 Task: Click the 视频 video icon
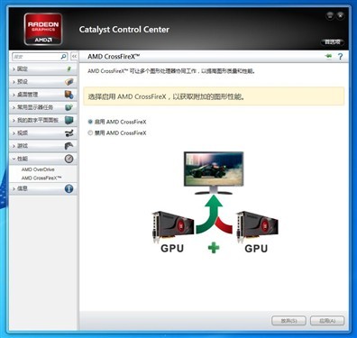(69, 133)
